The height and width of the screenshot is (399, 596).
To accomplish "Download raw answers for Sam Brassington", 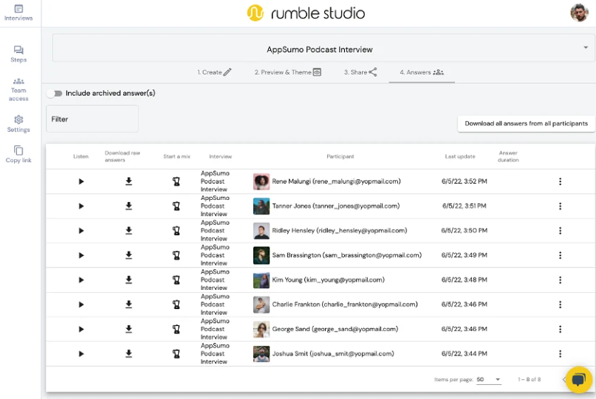I will point(129,255).
